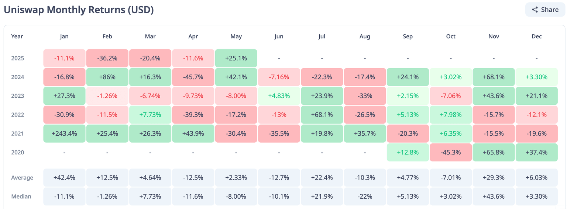Screen dimensions: 567x209
Task: Click the +243.4% January 2021 cell
Action: pyautogui.click(x=64, y=133)
